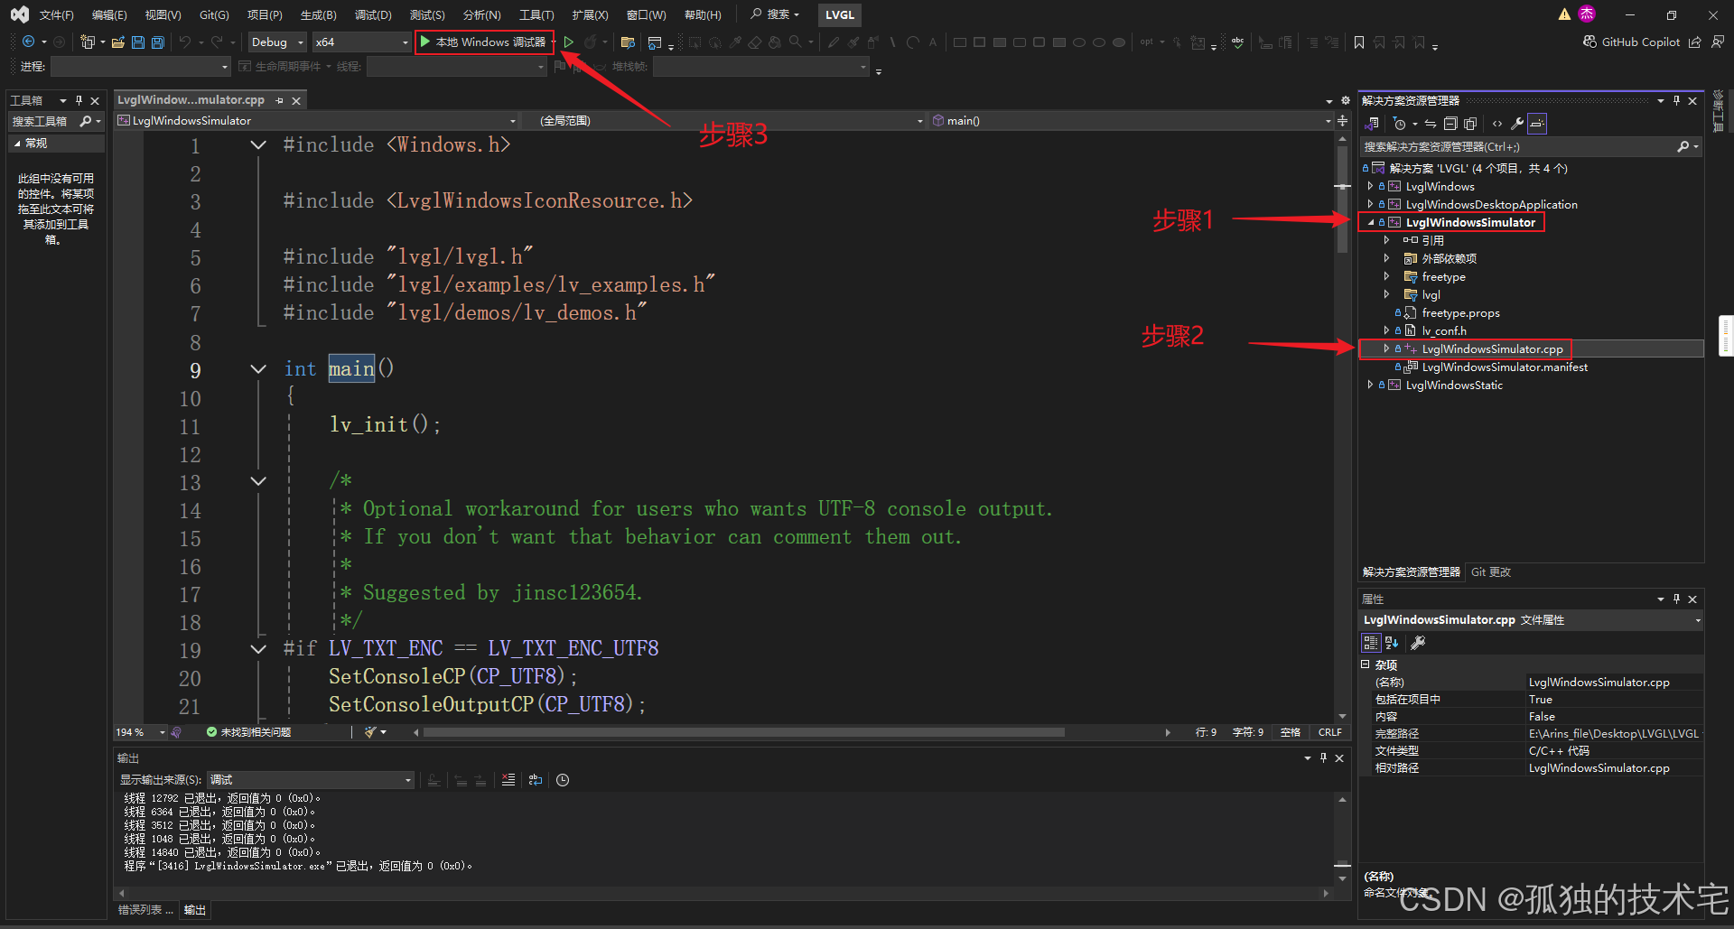Image resolution: width=1734 pixels, height=929 pixels.
Task: Toggle word wrap in the output window
Action: tap(535, 780)
